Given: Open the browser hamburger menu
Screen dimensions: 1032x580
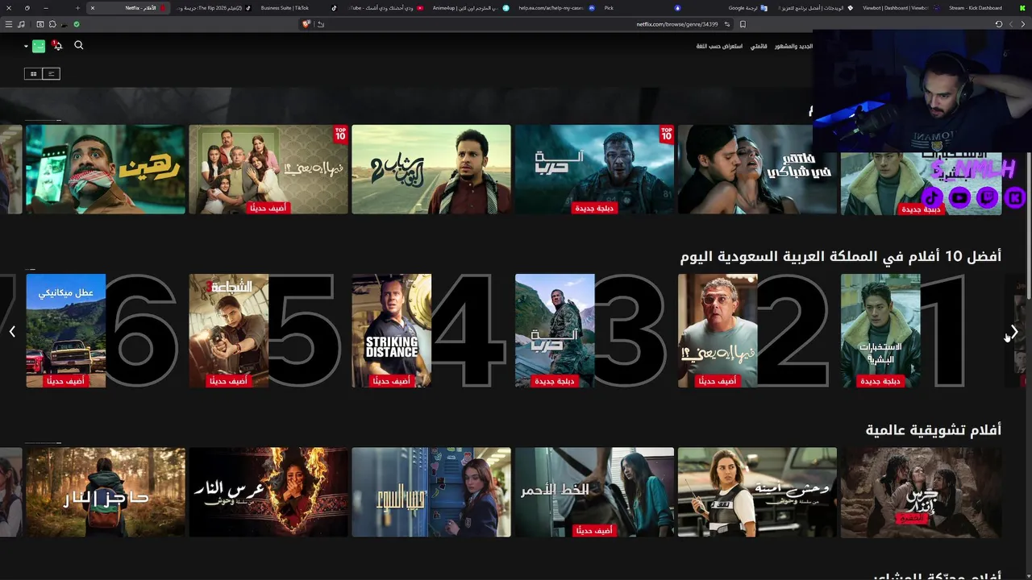Looking at the screenshot, I should 9,24.
